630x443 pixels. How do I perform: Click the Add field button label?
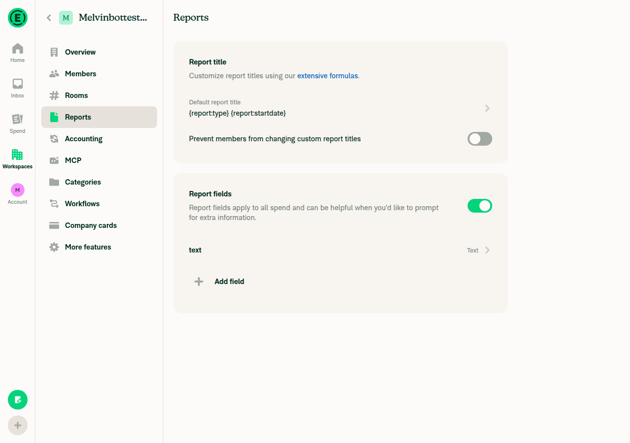pos(229,282)
